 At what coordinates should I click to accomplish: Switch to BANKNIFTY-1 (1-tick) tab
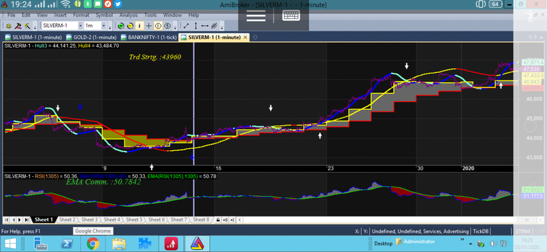click(148, 38)
